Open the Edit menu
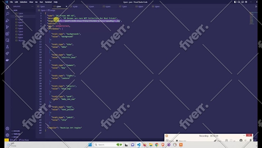262x148 pixels. (16, 2)
